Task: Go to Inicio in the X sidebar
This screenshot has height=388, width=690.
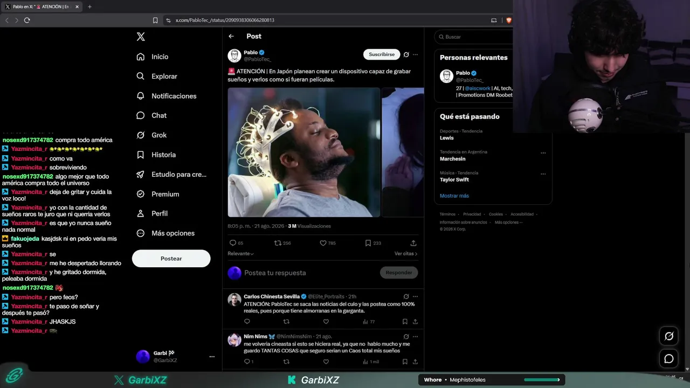Action: click(x=153, y=57)
